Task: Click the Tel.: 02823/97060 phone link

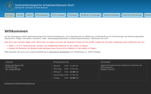Action: click(x=13, y=69)
